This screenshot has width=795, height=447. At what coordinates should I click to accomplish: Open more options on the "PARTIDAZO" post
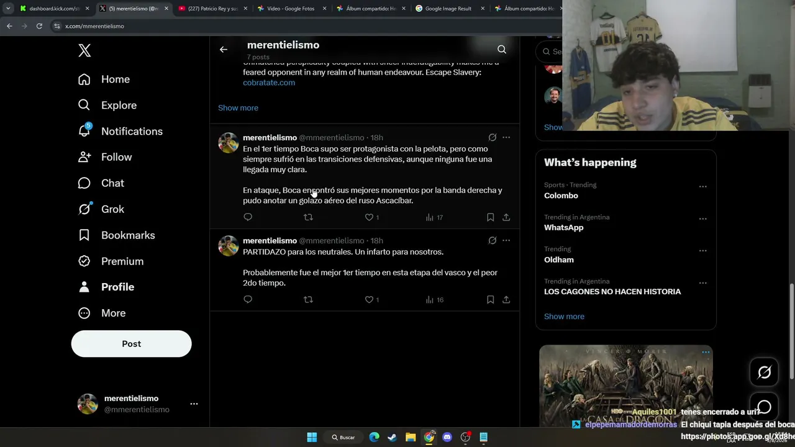tap(506, 240)
